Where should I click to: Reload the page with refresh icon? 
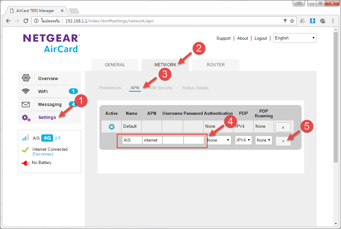point(26,21)
